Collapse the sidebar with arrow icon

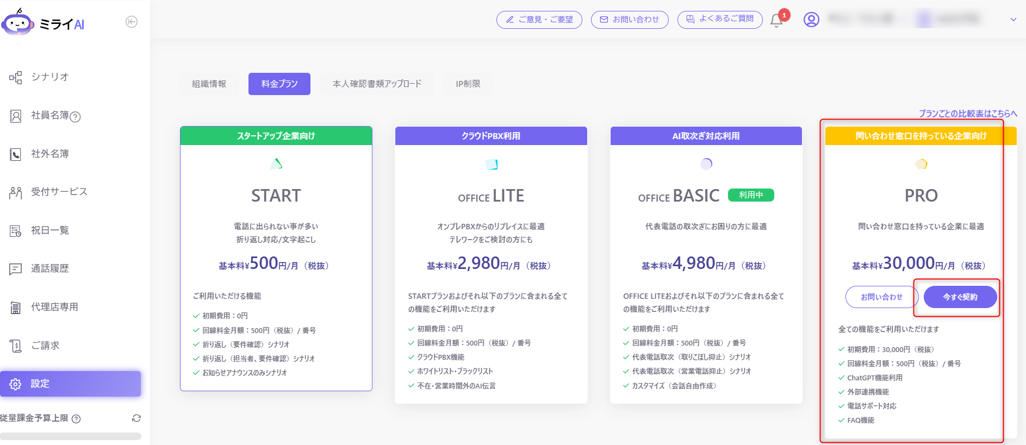(x=132, y=22)
